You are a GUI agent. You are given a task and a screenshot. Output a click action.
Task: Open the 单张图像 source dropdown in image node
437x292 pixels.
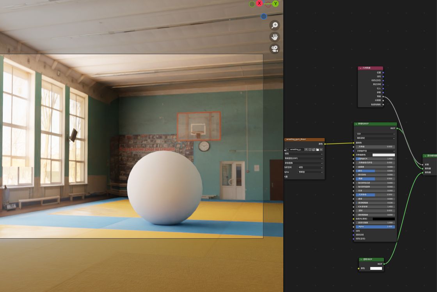coord(304,163)
